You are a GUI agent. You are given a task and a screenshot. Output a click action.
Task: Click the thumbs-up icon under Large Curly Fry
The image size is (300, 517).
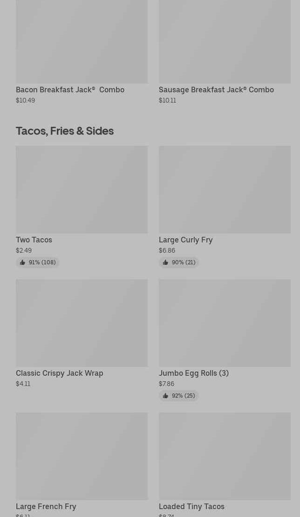pyautogui.click(x=165, y=262)
